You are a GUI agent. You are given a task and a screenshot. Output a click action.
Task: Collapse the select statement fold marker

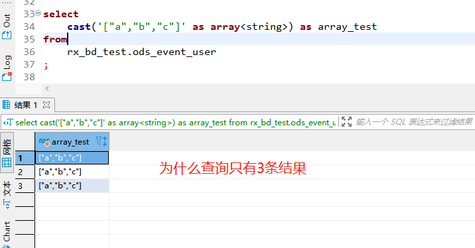[38, 13]
